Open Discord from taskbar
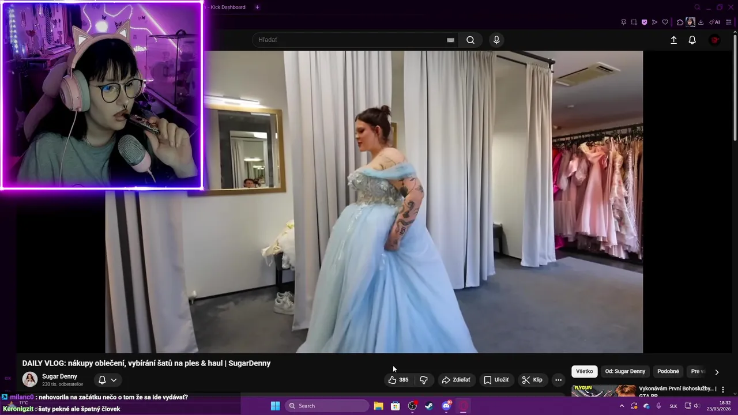 [x=446, y=406]
